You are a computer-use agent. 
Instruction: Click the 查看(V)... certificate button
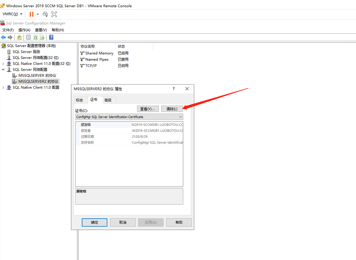point(148,109)
